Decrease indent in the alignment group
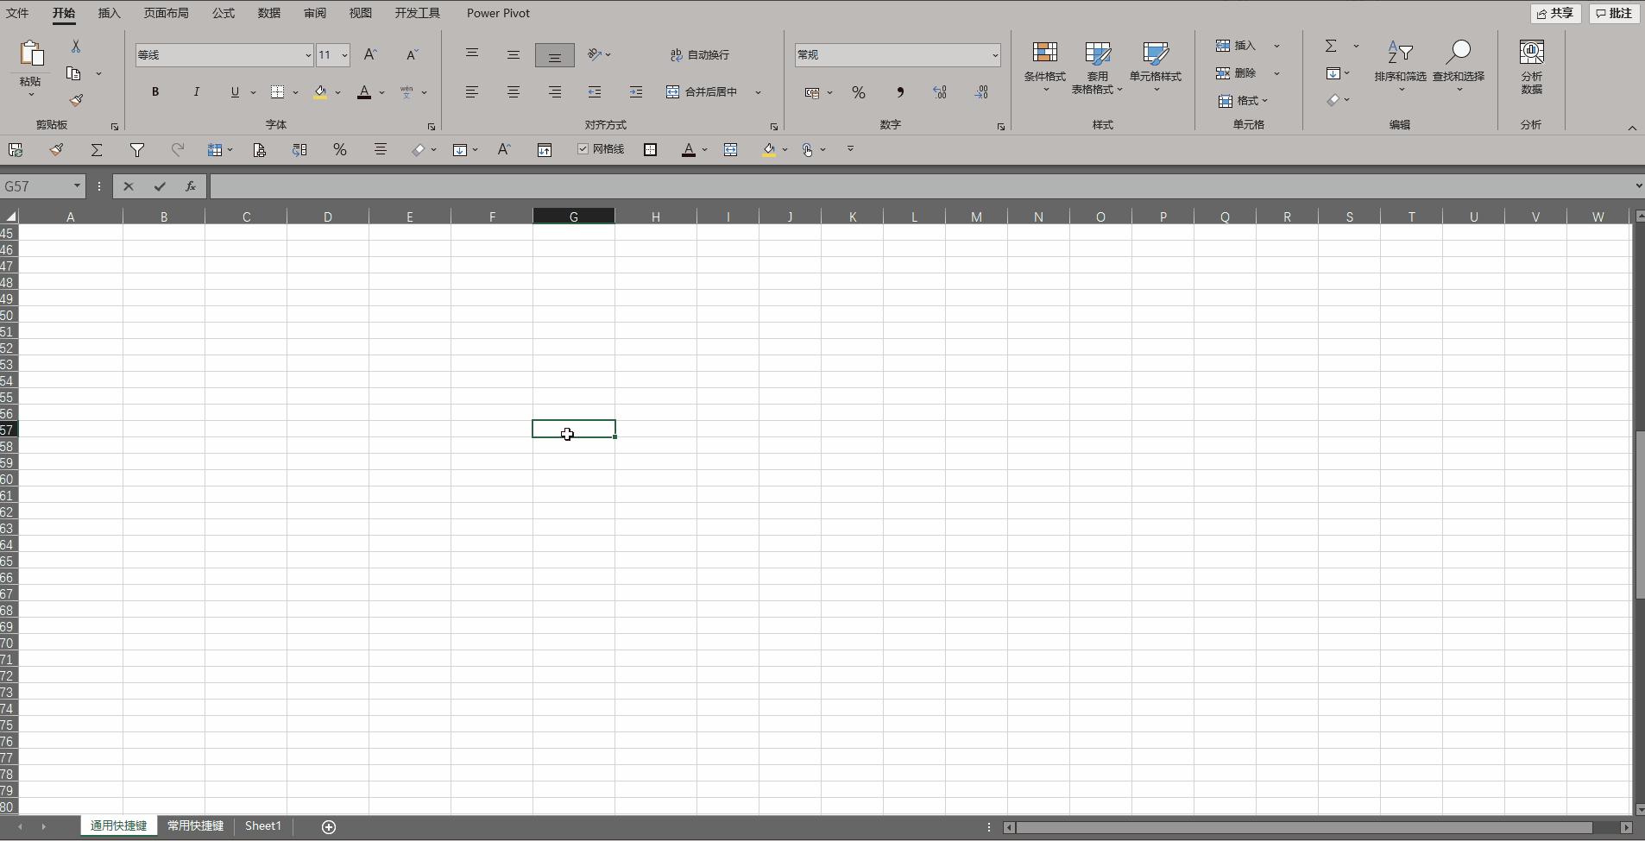This screenshot has width=1645, height=841. point(595,91)
